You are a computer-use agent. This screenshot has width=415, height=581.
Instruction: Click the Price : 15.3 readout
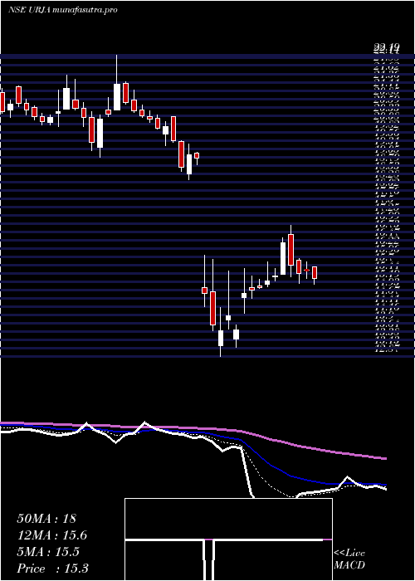(x=52, y=569)
